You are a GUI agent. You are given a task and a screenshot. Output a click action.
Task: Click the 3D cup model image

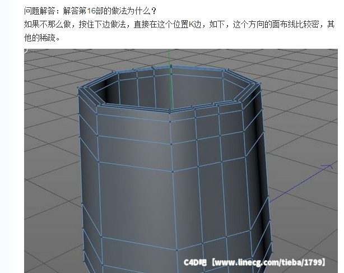click(x=181, y=161)
